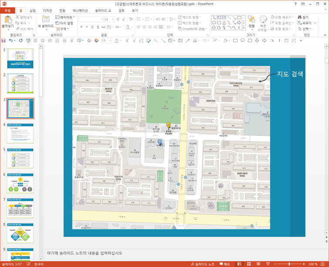The image size is (329, 267).
Task: Click Convert to SmartArt (SmartArt로 변환) button
Action: pyautogui.click(x=193, y=29)
